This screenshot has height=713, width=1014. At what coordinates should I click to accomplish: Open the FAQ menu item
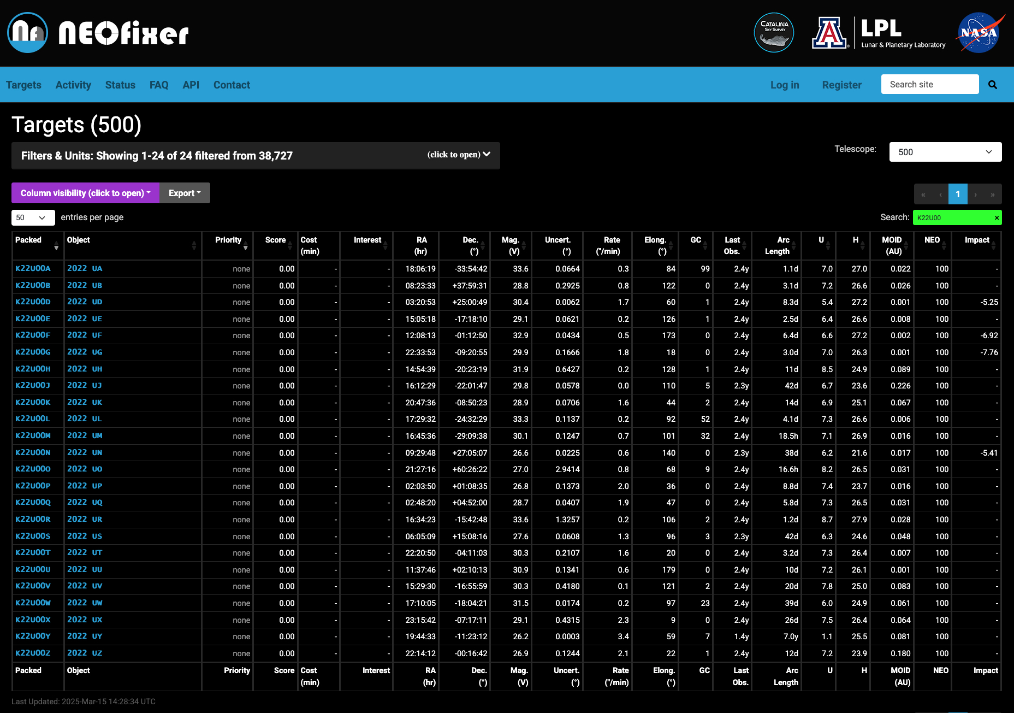coord(159,85)
